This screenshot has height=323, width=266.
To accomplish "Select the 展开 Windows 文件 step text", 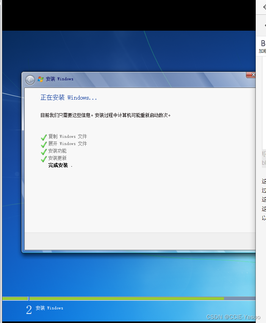I will 67,144.
